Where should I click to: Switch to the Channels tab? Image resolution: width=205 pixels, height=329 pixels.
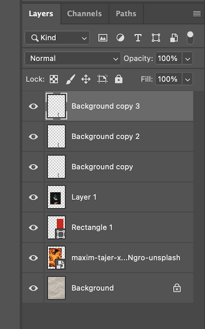[x=84, y=14]
